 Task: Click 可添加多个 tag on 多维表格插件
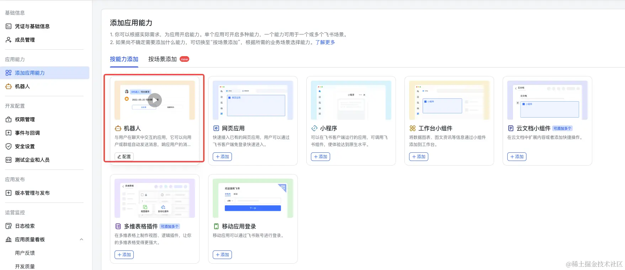pos(170,227)
